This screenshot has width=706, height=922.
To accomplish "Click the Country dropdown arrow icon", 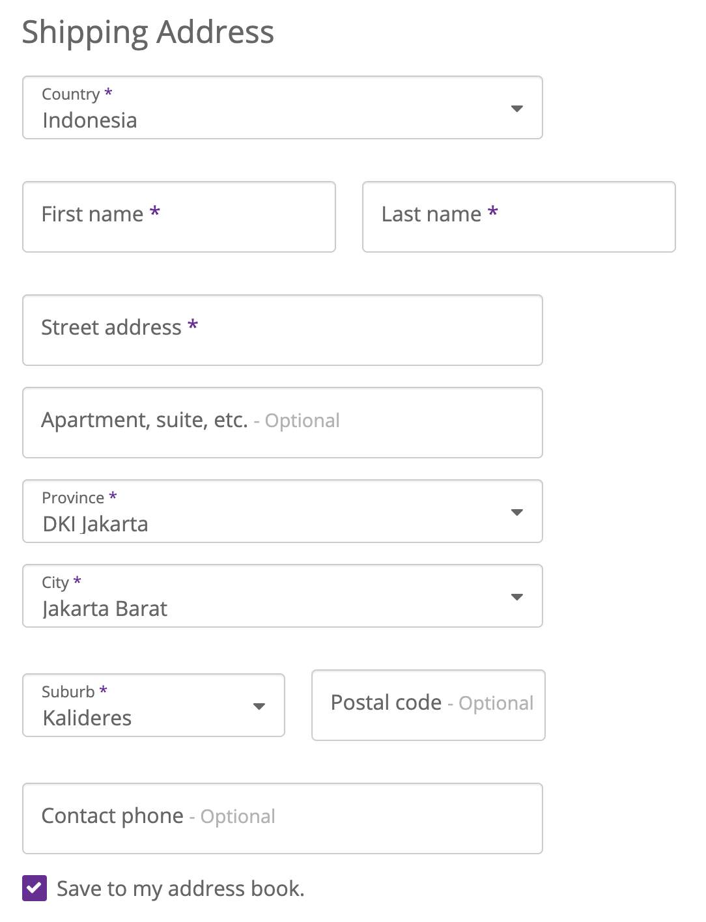I will [517, 109].
